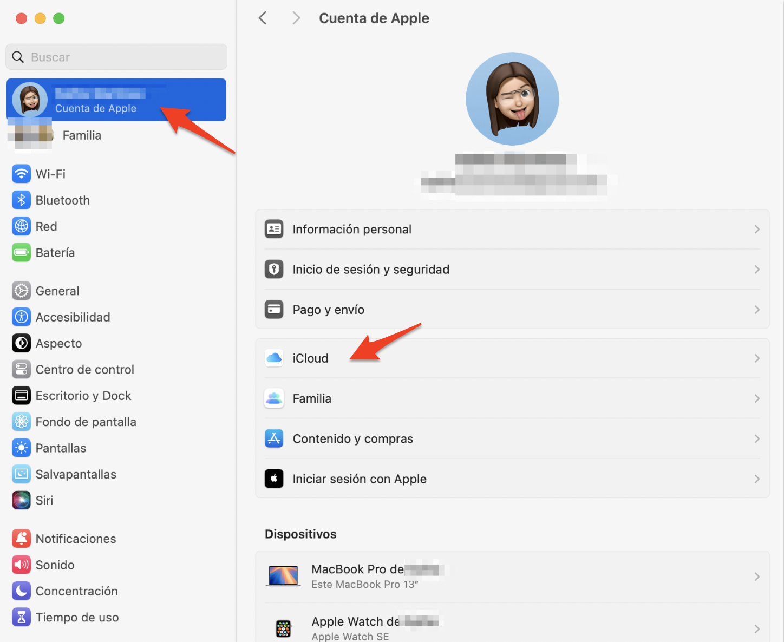This screenshot has width=784, height=642.
Task: Click the green zoom window button
Action: pos(59,18)
